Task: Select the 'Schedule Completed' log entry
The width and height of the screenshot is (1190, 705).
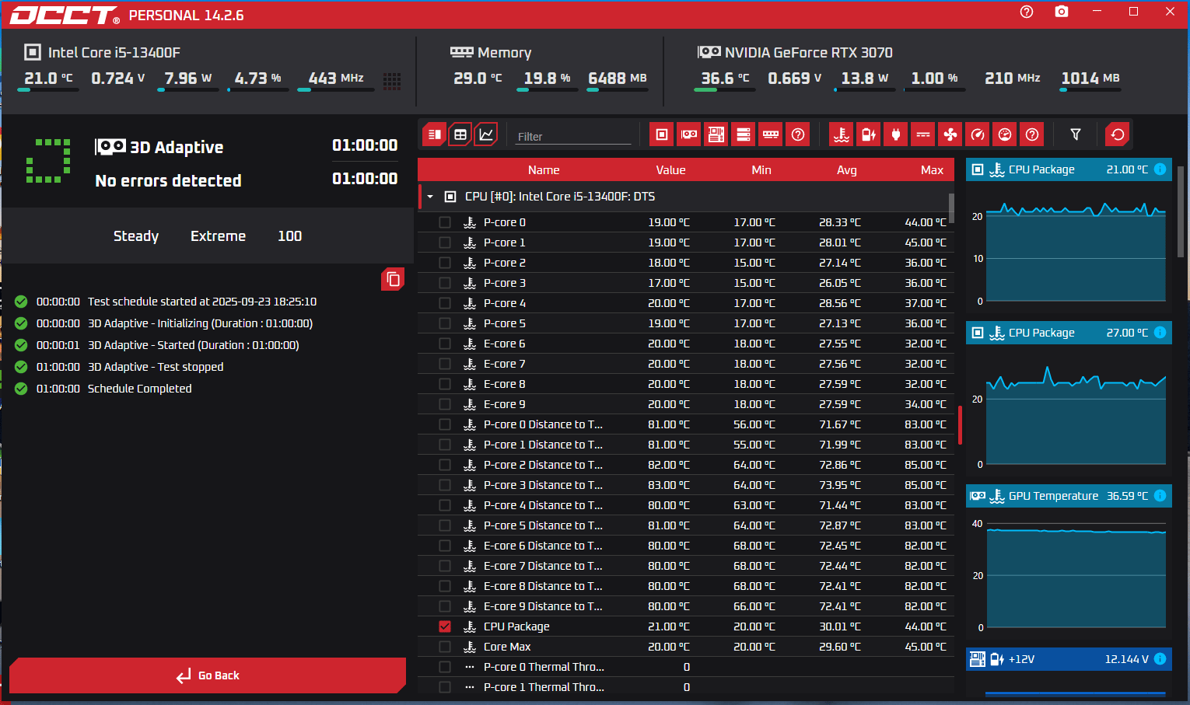Action: coord(139,389)
